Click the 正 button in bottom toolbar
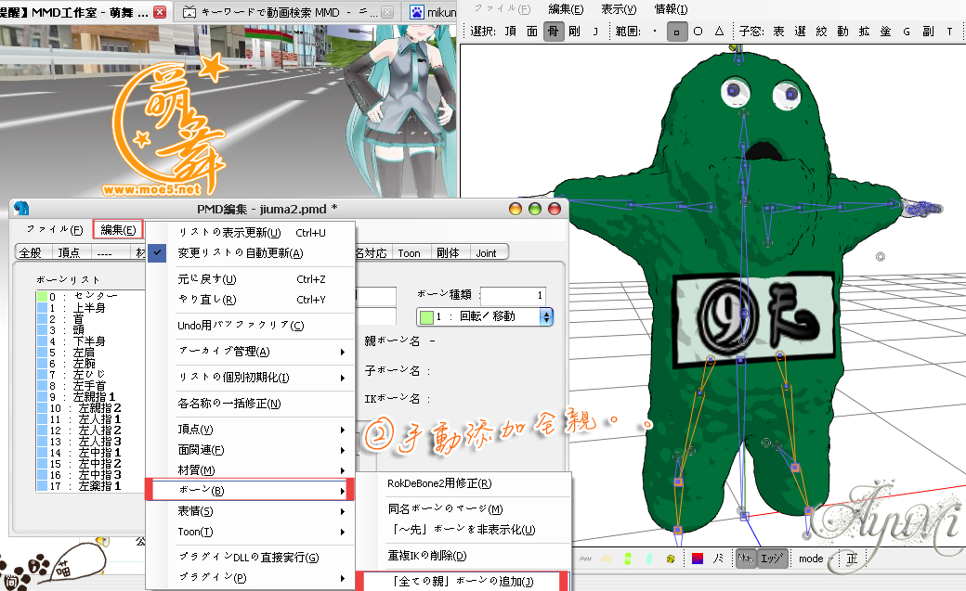966x591 pixels. tap(852, 559)
